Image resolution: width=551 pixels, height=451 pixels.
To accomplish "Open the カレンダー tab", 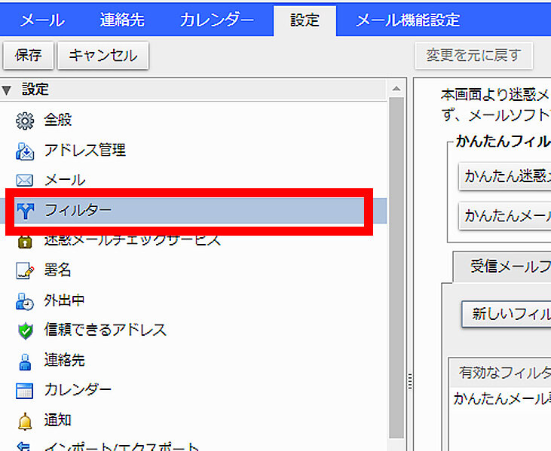I will (216, 20).
